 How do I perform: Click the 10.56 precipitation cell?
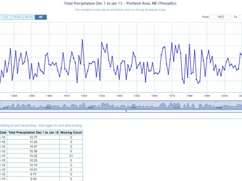pyautogui.click(x=33, y=151)
